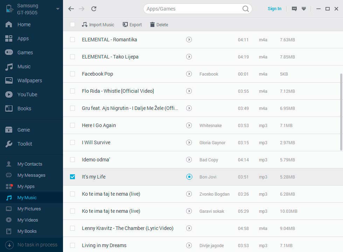Play Zvonko Bogdan's Ko te ima taj te nema
The image size is (343, 252).
tap(189, 194)
